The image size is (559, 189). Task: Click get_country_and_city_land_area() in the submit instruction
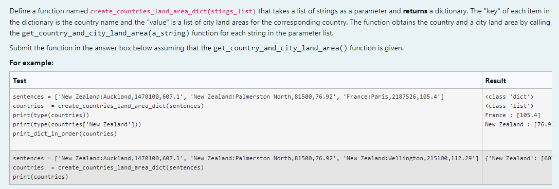[x=281, y=48]
